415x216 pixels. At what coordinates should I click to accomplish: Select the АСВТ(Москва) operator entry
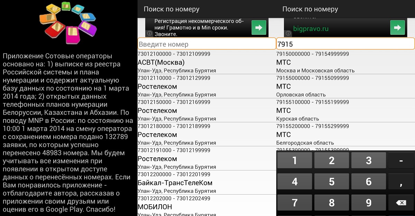tap(161, 62)
